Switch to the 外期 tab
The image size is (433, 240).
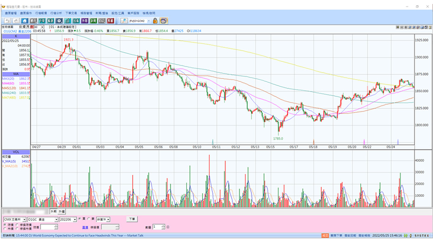pyautogui.click(x=53, y=211)
